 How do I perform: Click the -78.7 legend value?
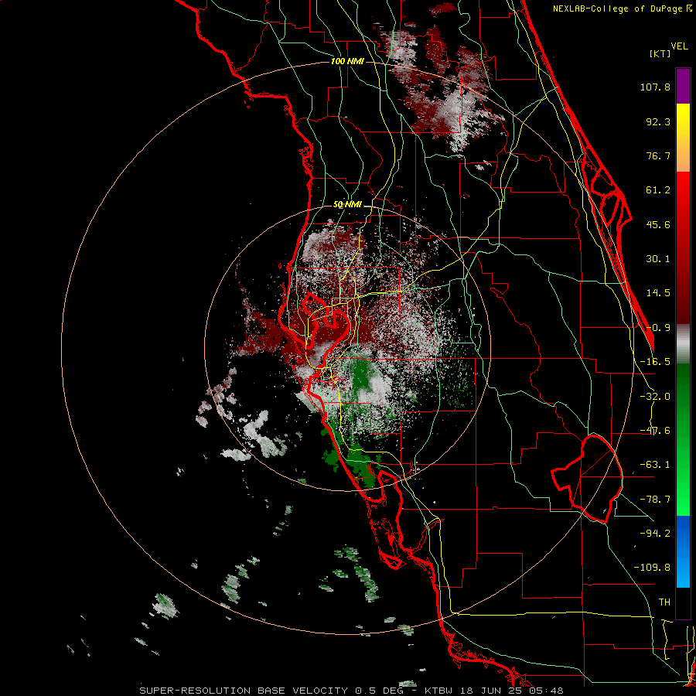(x=655, y=500)
